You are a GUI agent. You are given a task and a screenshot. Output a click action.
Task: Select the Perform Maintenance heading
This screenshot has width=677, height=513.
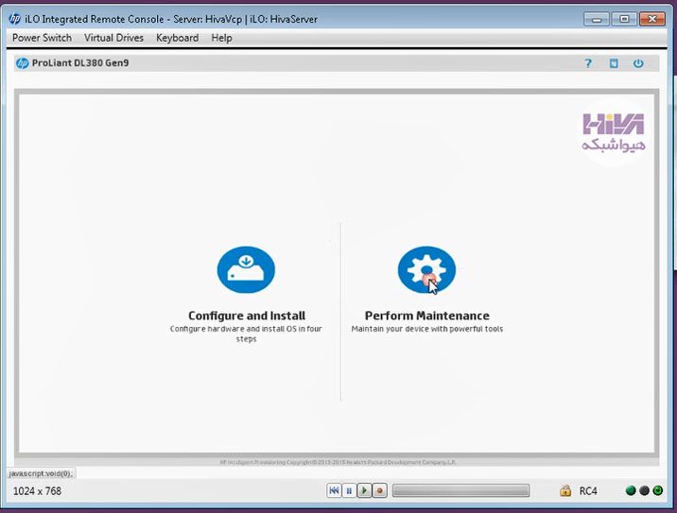pos(427,316)
